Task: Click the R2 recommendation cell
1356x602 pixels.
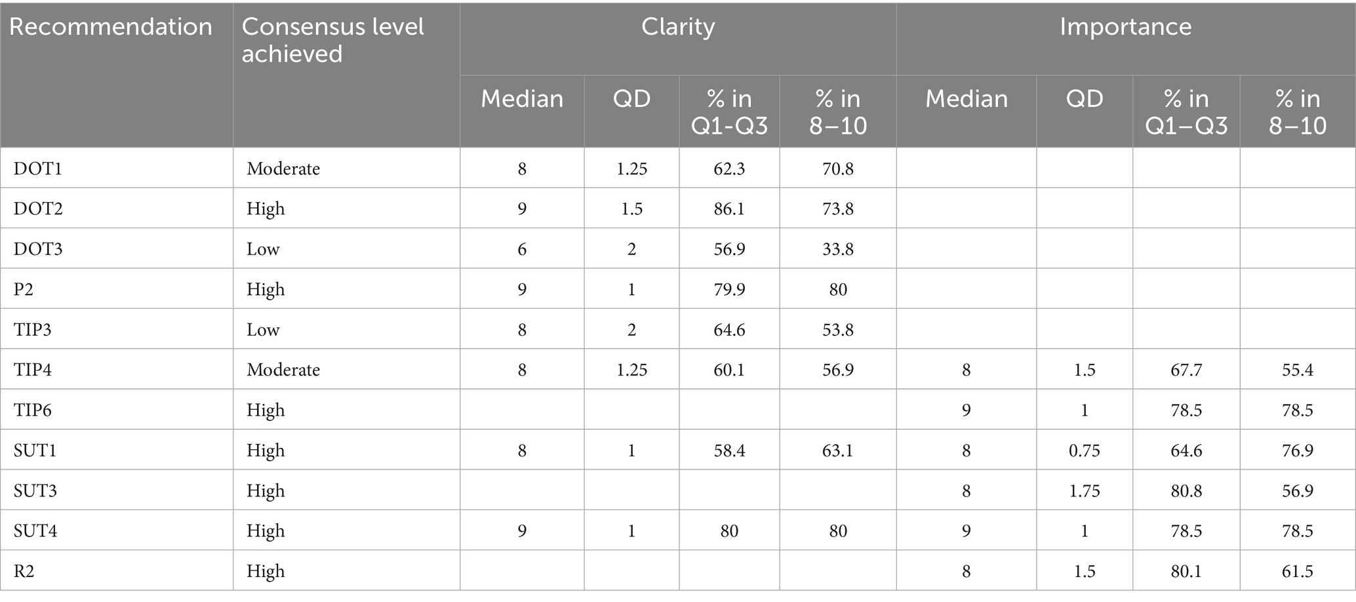Action: point(24,571)
